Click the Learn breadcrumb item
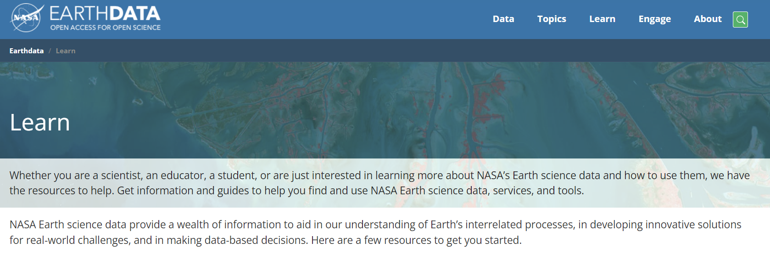The image size is (770, 260). (x=66, y=51)
